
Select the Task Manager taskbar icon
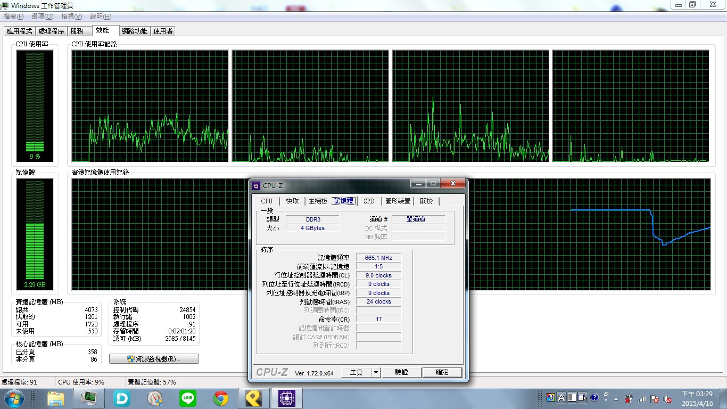click(x=88, y=398)
